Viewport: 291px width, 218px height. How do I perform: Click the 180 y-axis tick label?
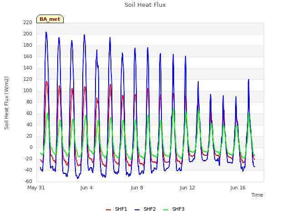click(28, 45)
